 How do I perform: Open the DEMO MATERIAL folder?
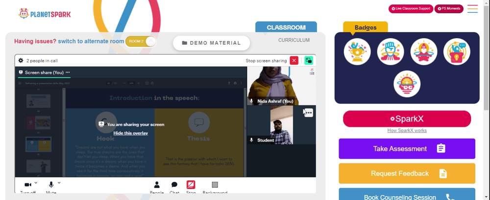pos(212,43)
